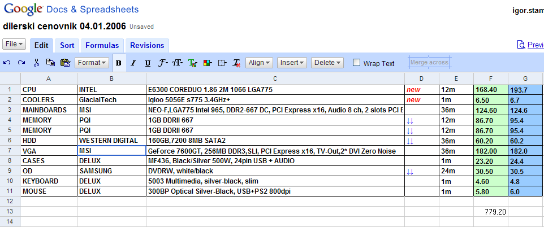The width and height of the screenshot is (544, 227).
Task: Click the red new cell in CPU row
Action: 421,90
